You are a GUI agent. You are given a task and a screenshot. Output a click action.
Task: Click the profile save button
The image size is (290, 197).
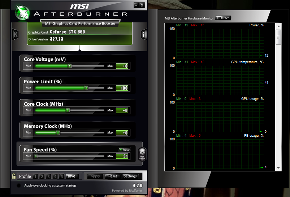[x=72, y=176]
